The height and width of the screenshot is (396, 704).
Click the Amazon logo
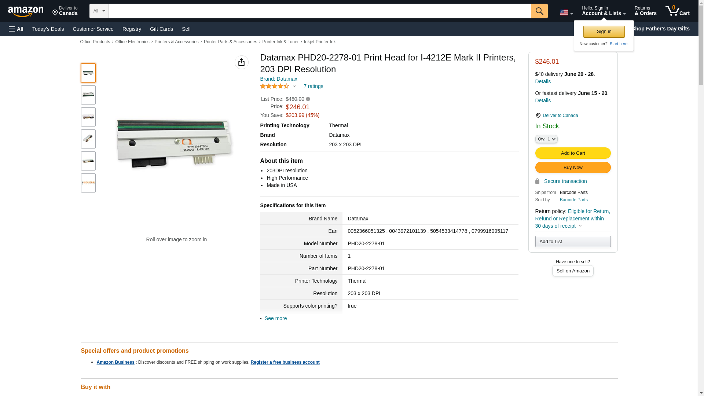26,12
